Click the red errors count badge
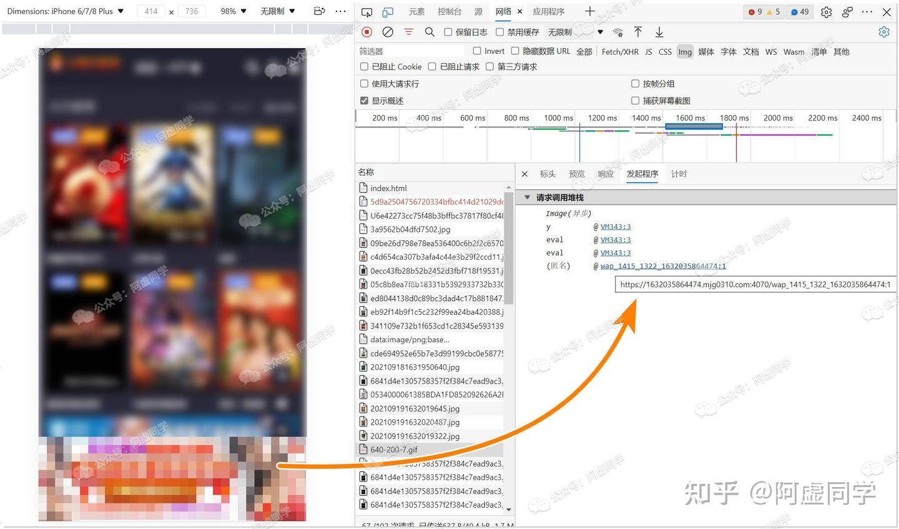Screen dimensions: 899x529 pos(755,12)
